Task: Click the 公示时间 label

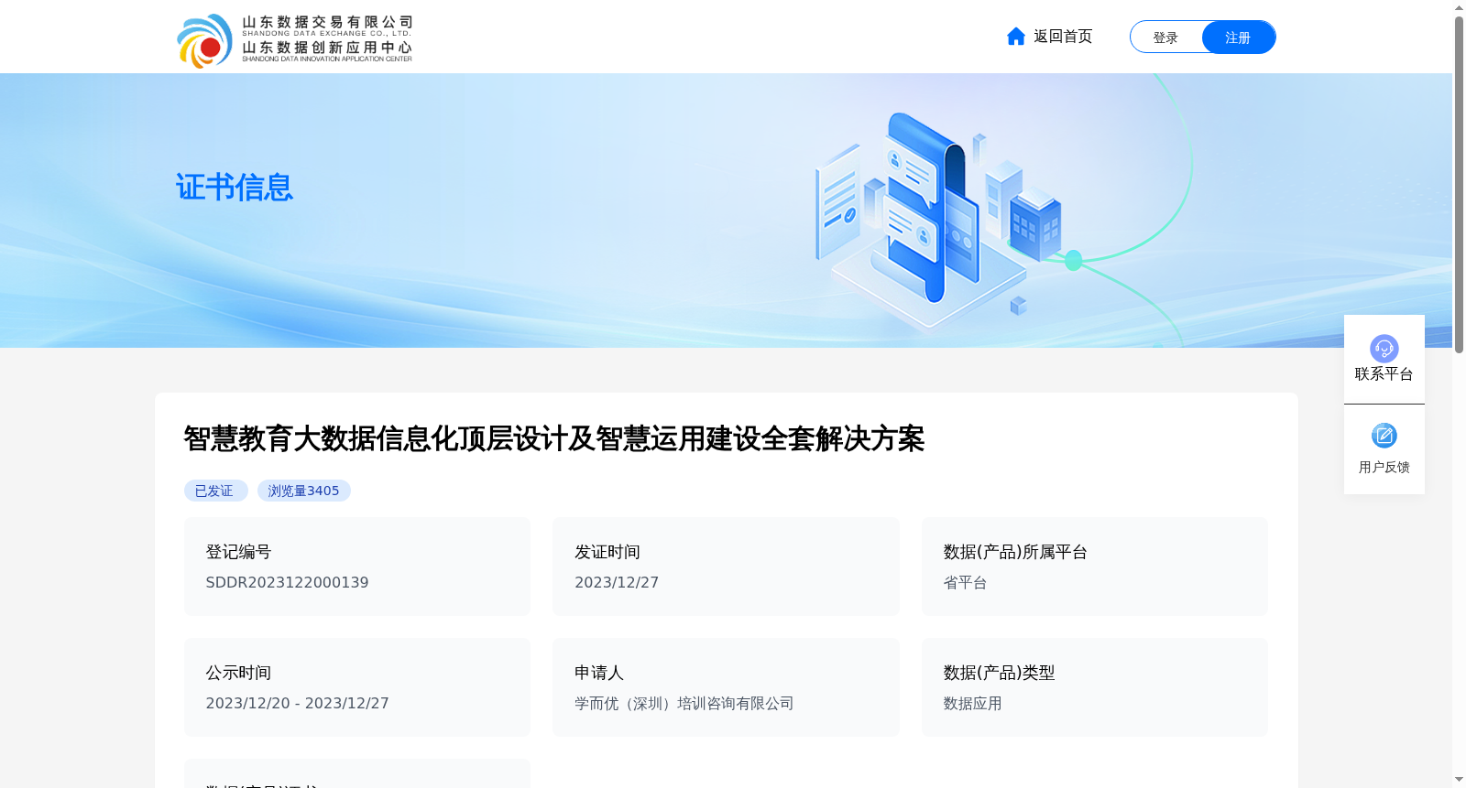Action: [x=238, y=673]
